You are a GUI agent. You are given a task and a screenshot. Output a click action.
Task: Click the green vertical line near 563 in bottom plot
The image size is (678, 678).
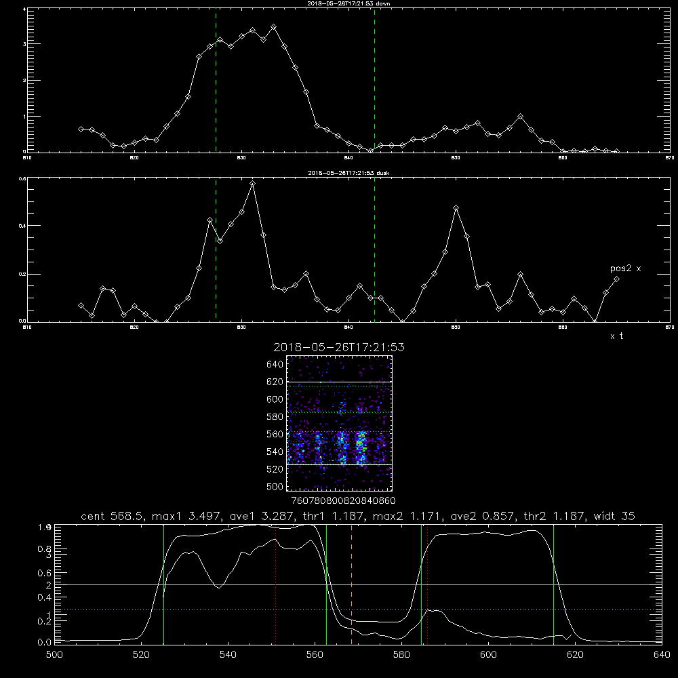[x=327, y=584]
